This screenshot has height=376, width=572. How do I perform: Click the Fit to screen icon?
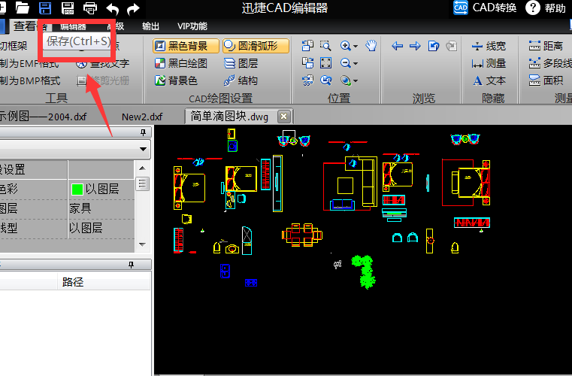tap(325, 63)
